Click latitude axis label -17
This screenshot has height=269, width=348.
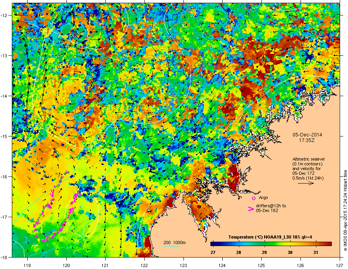[x=4, y=217]
